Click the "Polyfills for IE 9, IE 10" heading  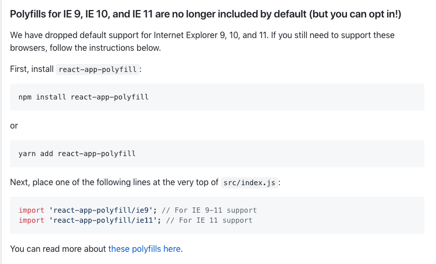click(x=206, y=14)
